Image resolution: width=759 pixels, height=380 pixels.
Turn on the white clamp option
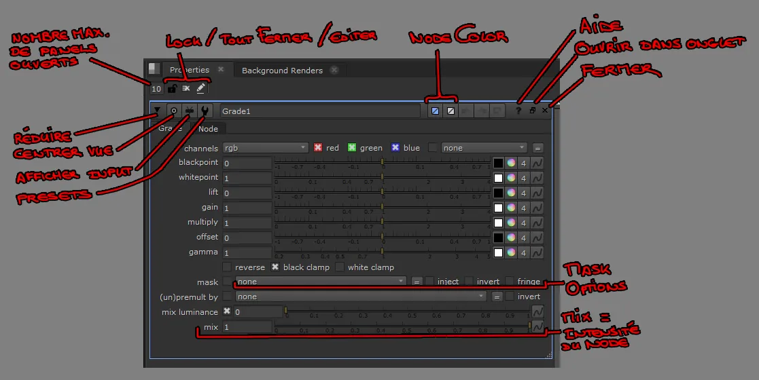pos(340,267)
